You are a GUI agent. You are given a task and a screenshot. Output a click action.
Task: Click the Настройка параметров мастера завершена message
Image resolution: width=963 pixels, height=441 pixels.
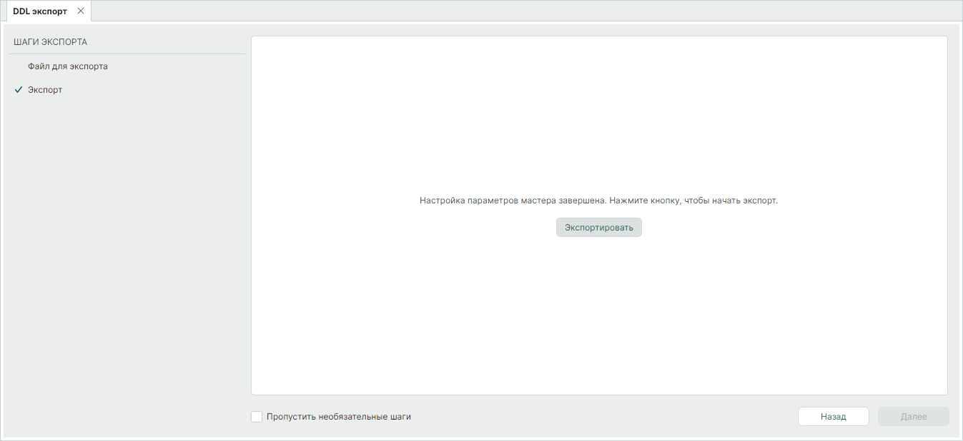point(598,201)
